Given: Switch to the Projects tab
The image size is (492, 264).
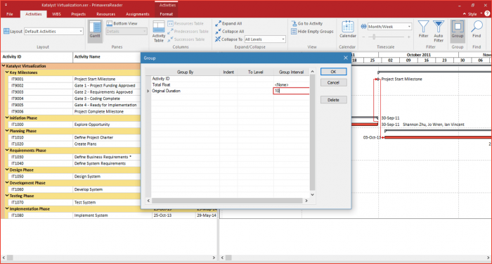Looking at the screenshot, I should coord(79,14).
